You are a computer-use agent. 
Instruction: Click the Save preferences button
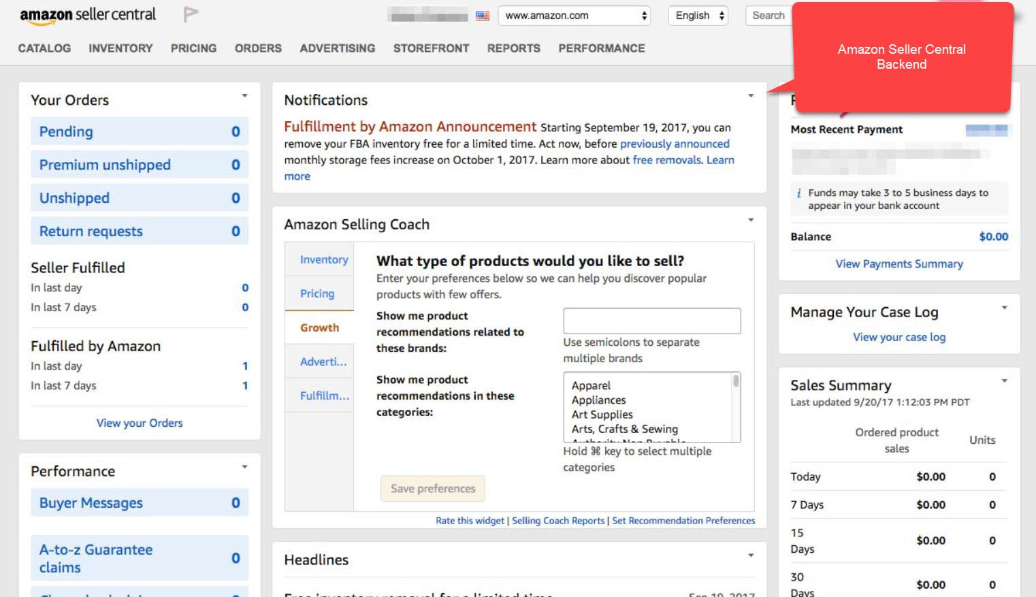coord(433,489)
